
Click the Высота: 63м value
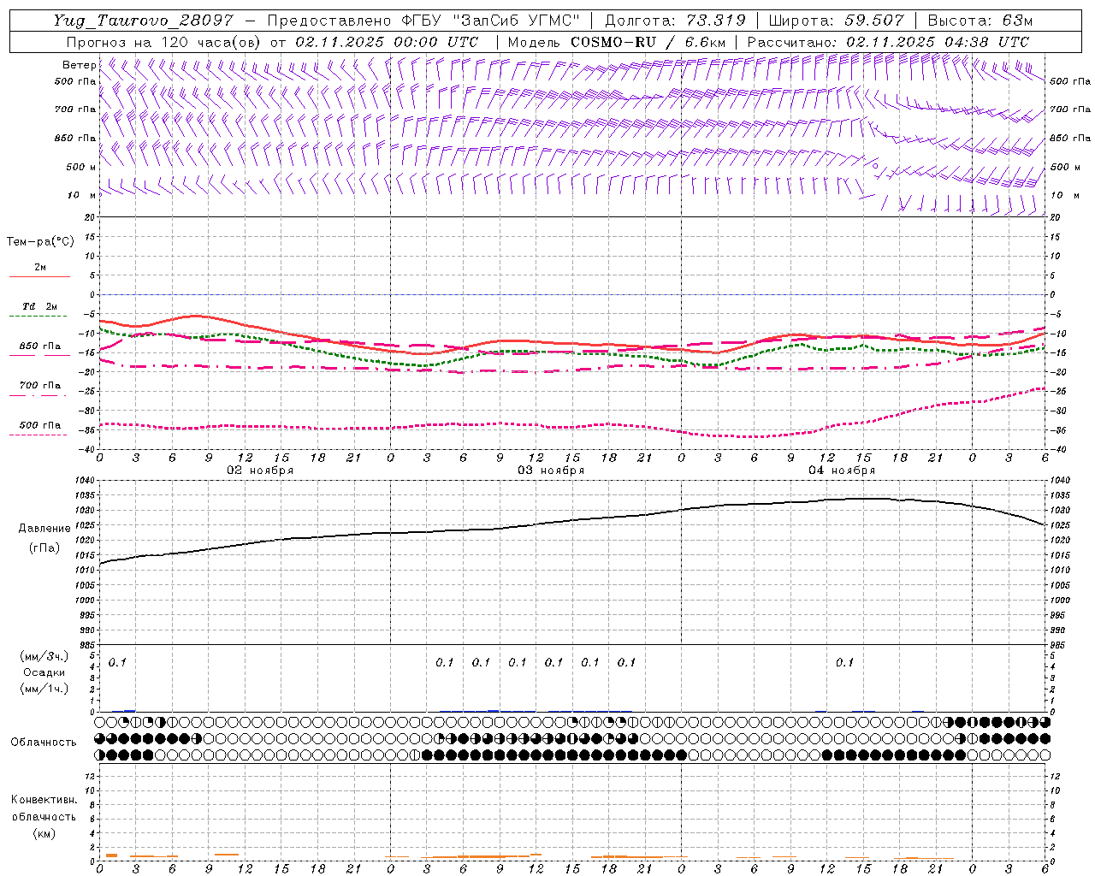pos(980,21)
